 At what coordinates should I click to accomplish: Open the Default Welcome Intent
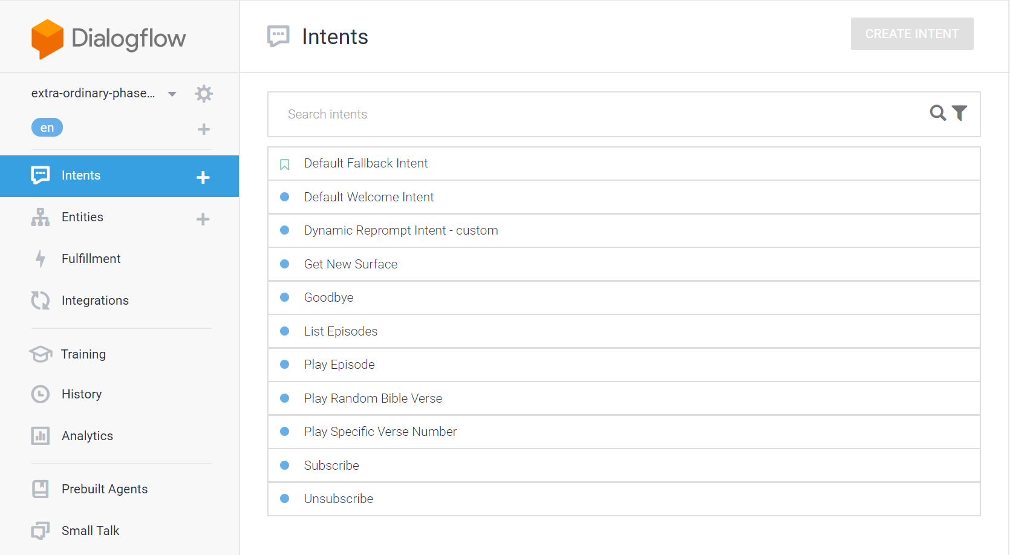click(368, 197)
